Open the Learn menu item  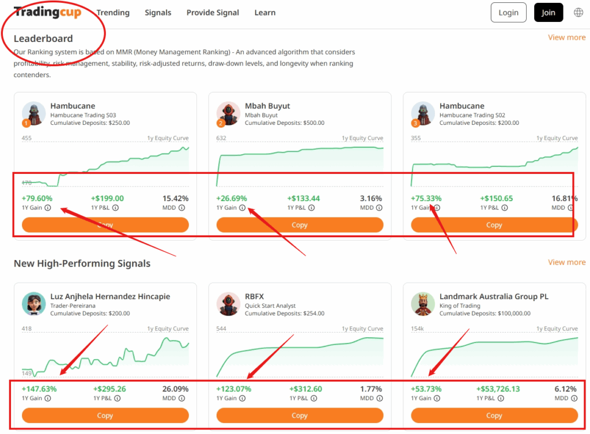(265, 13)
